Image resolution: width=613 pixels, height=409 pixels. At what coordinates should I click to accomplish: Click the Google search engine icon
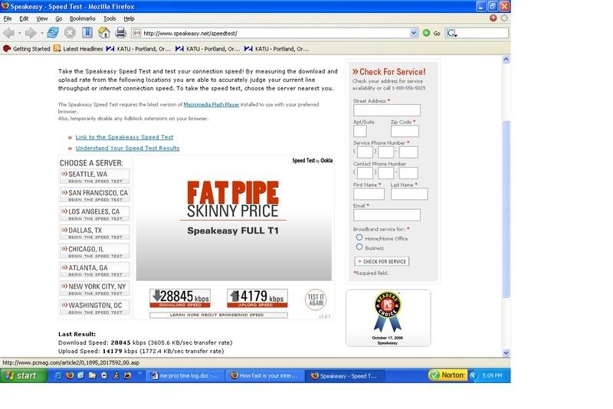point(451,33)
